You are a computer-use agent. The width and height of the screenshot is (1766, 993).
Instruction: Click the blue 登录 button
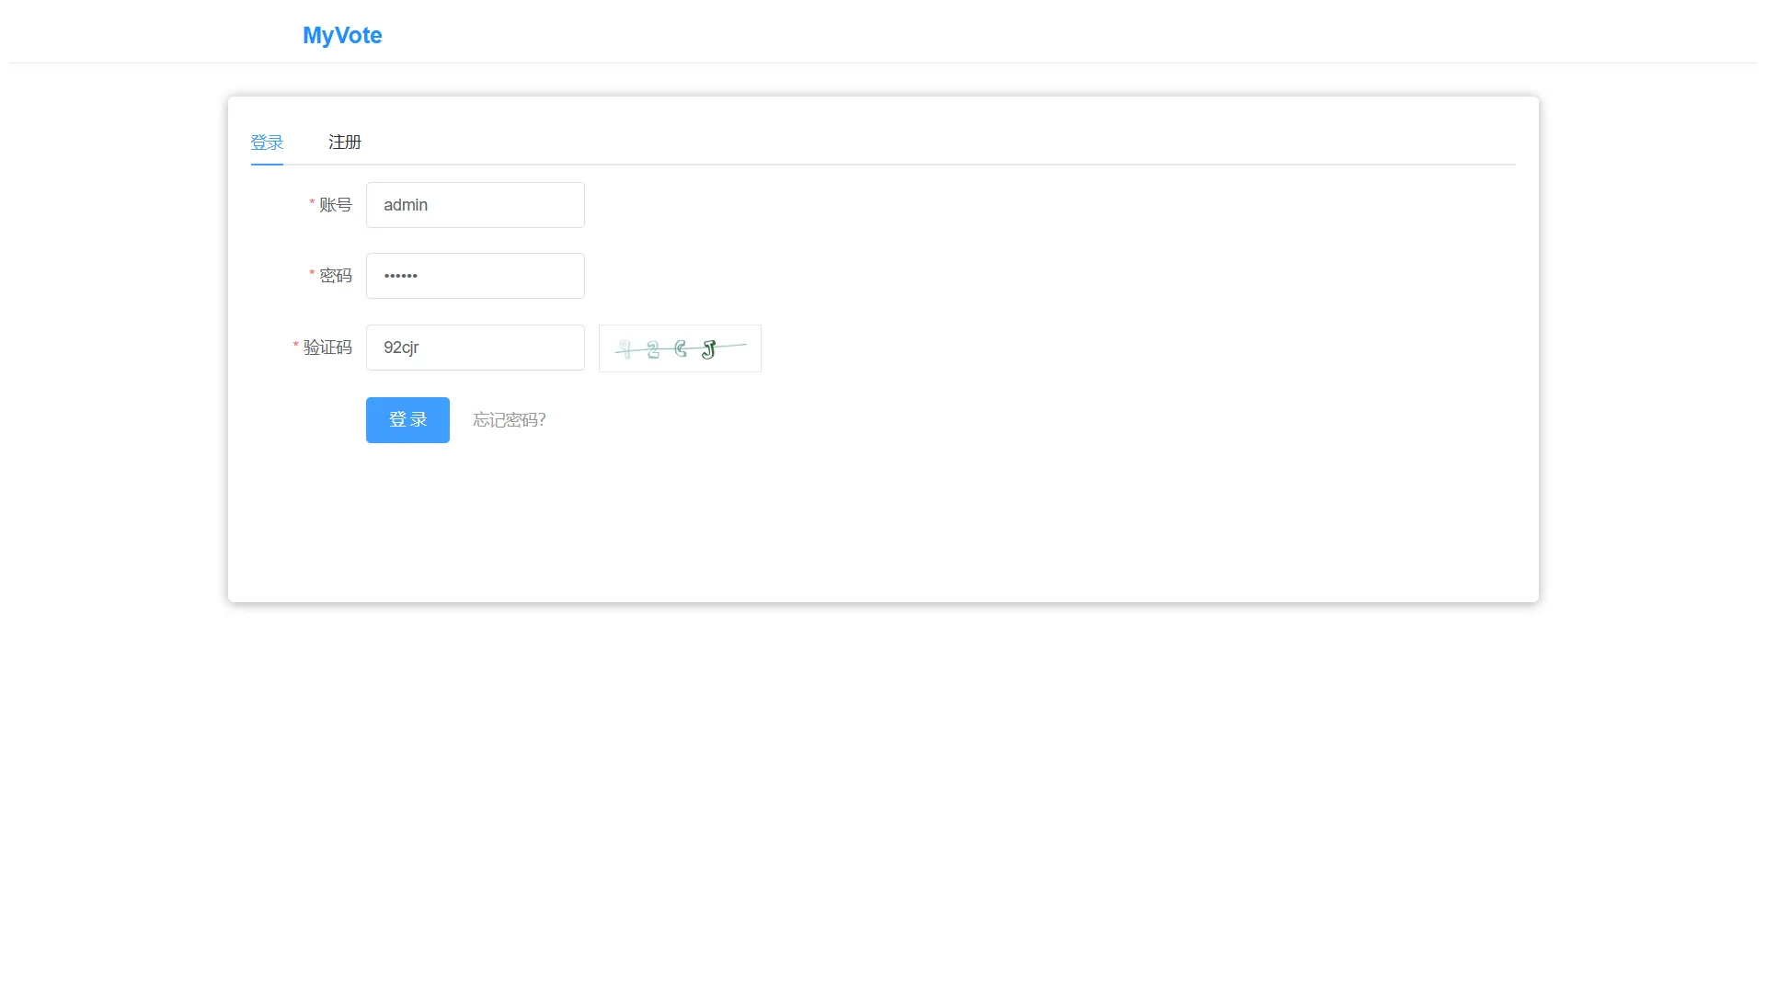tap(407, 420)
